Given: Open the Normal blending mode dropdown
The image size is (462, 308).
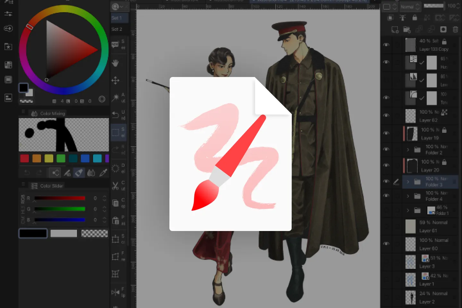Looking at the screenshot, I should pos(410,6).
